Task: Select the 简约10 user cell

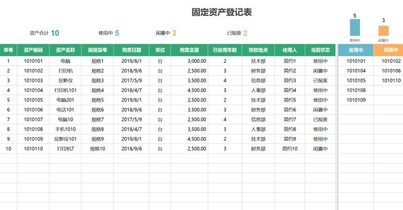Action: point(290,149)
